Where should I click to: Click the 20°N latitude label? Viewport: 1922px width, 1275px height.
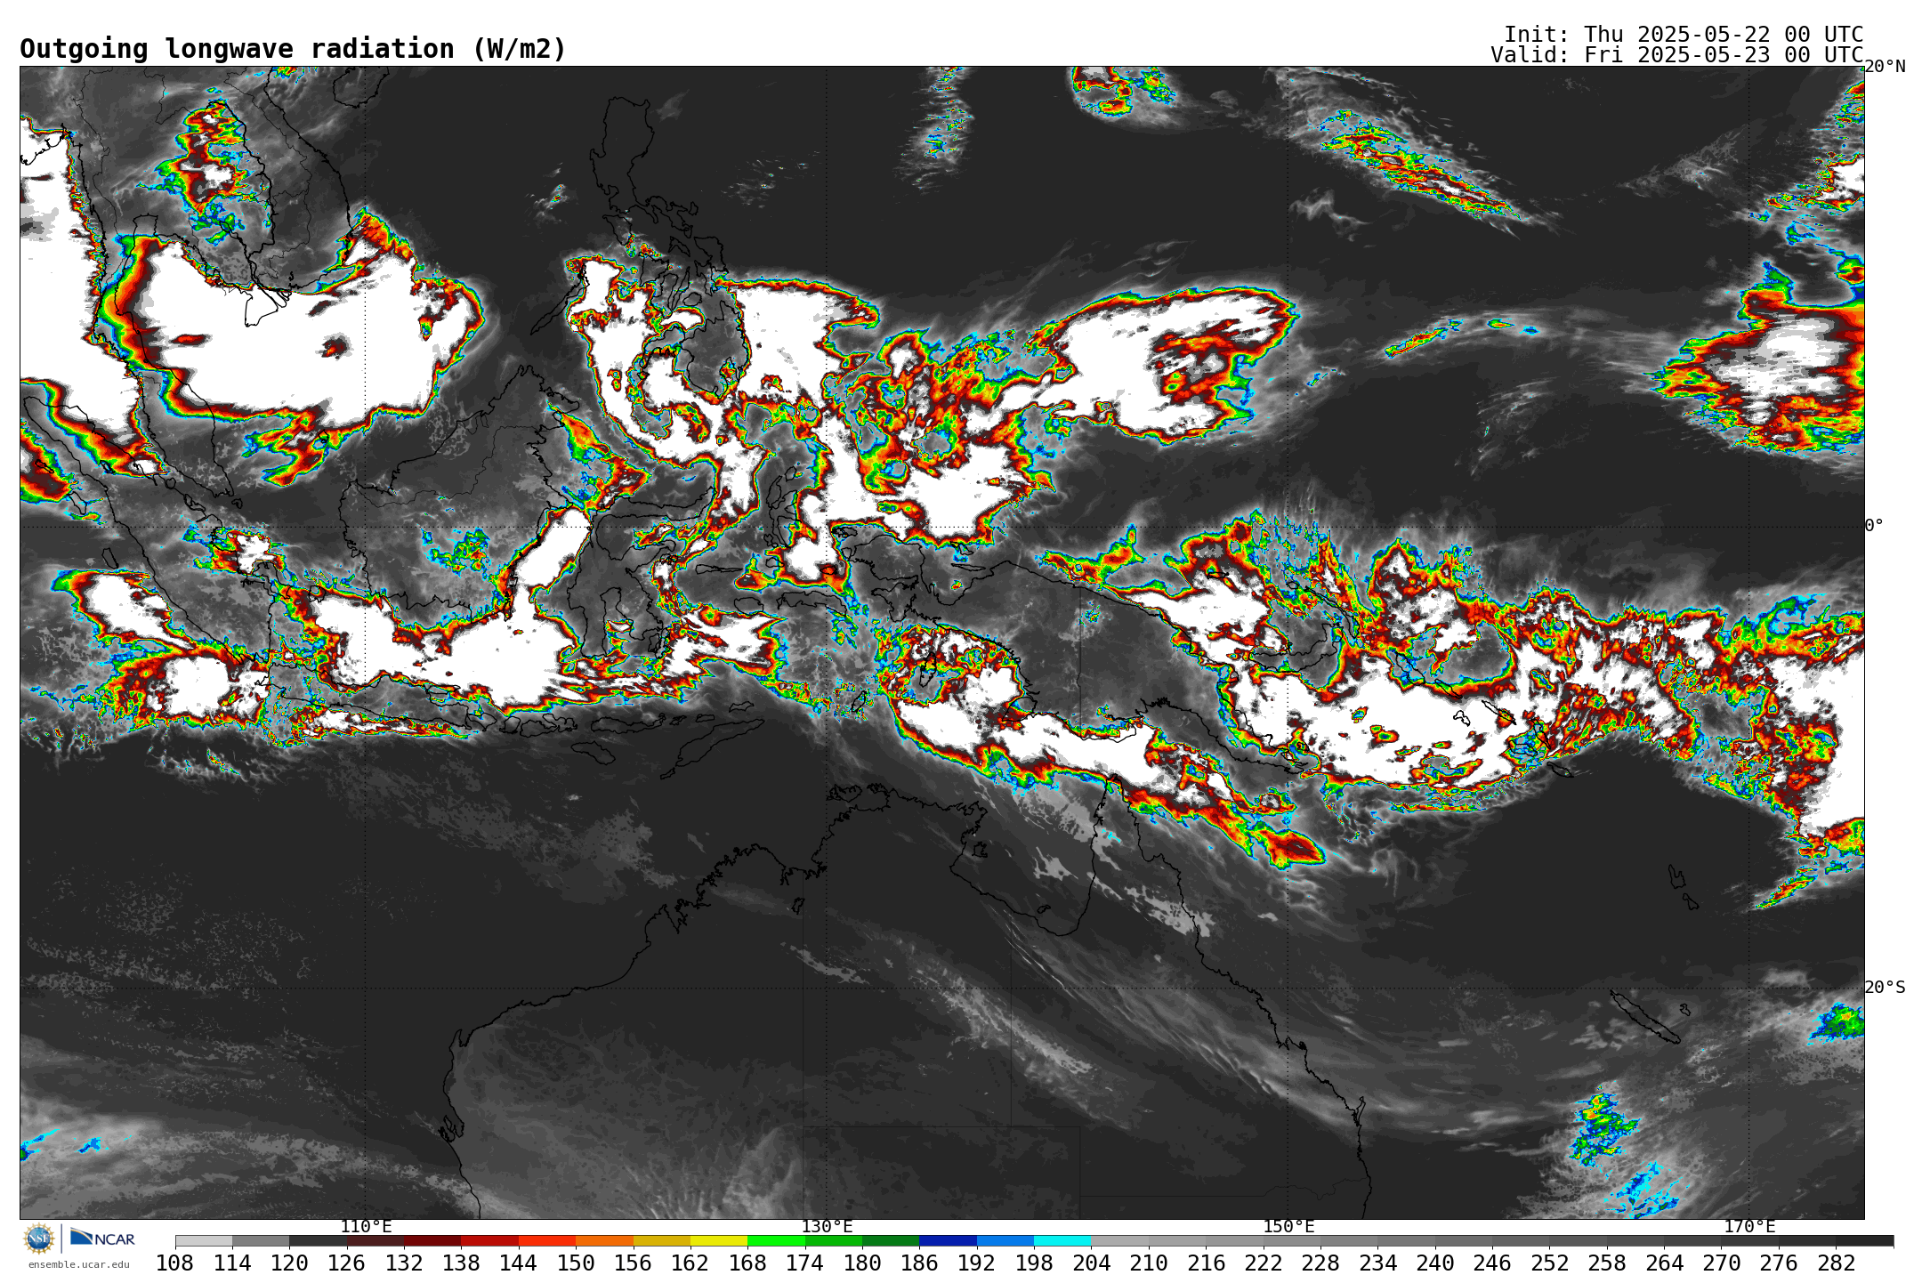pos(1885,67)
